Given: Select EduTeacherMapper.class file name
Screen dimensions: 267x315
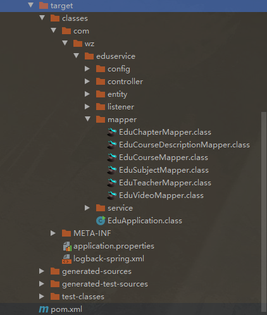Looking at the screenshot, I should click(165, 183).
